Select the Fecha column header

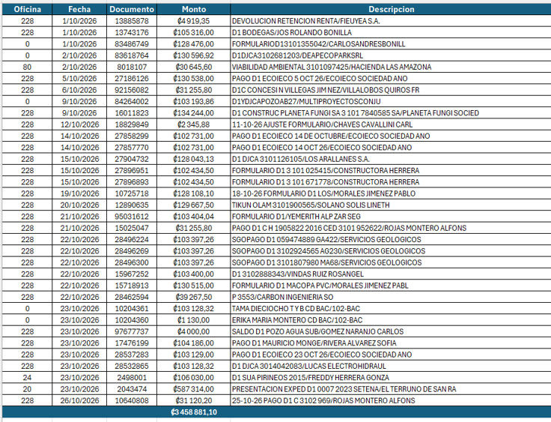(x=79, y=9)
